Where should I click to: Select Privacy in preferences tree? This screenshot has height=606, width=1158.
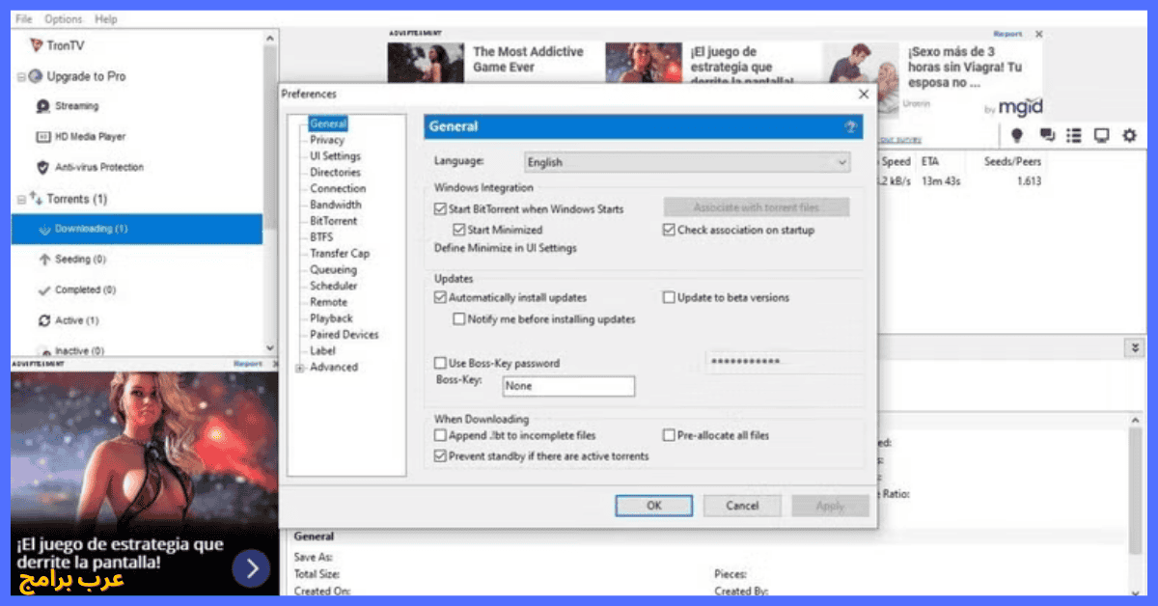coord(327,140)
